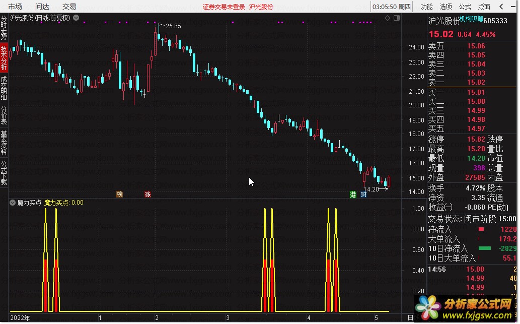
Task: Click the 收益 value -0.060
Action: click(475, 208)
